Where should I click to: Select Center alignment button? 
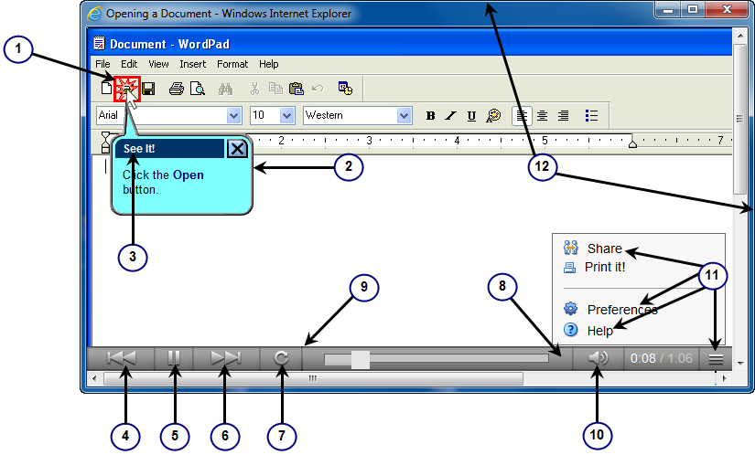[x=542, y=116]
